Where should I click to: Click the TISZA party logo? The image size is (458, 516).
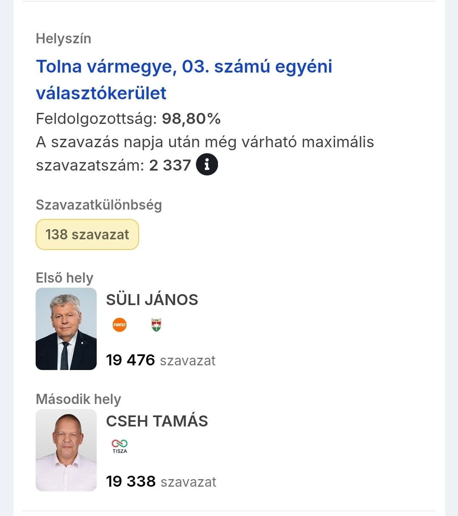(x=120, y=446)
